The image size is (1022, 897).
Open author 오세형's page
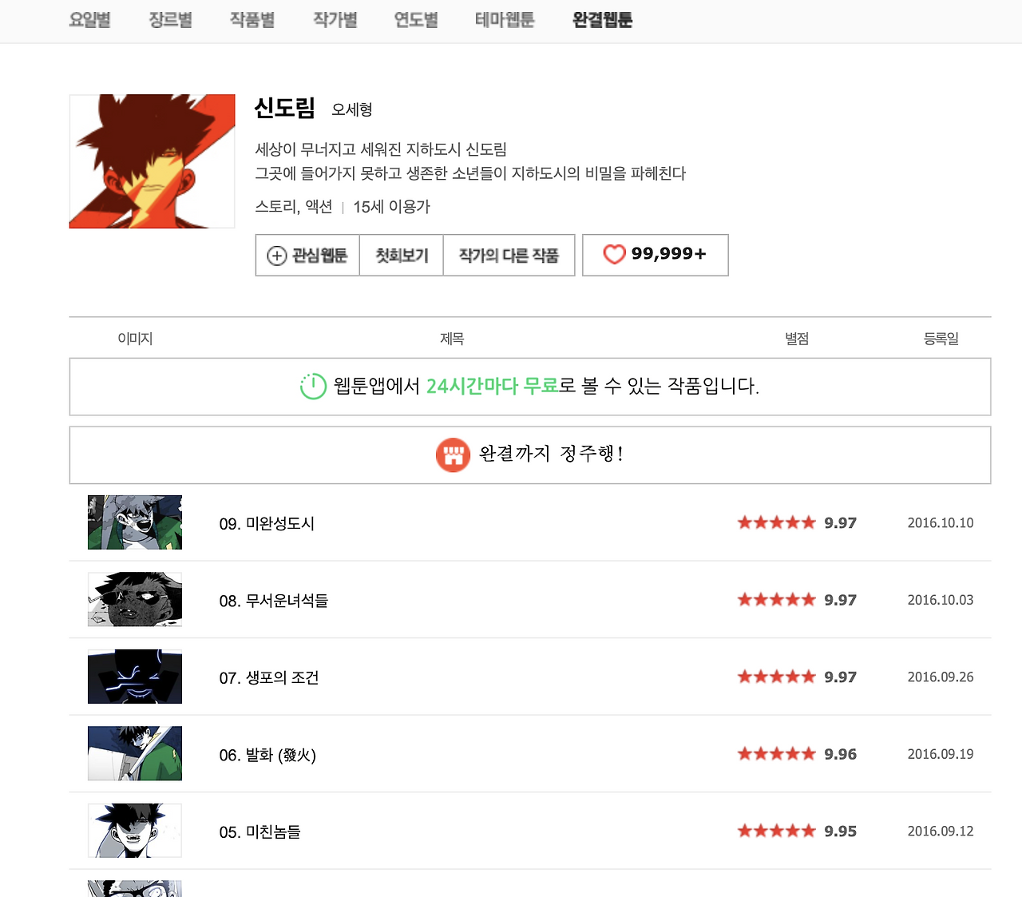coord(352,109)
